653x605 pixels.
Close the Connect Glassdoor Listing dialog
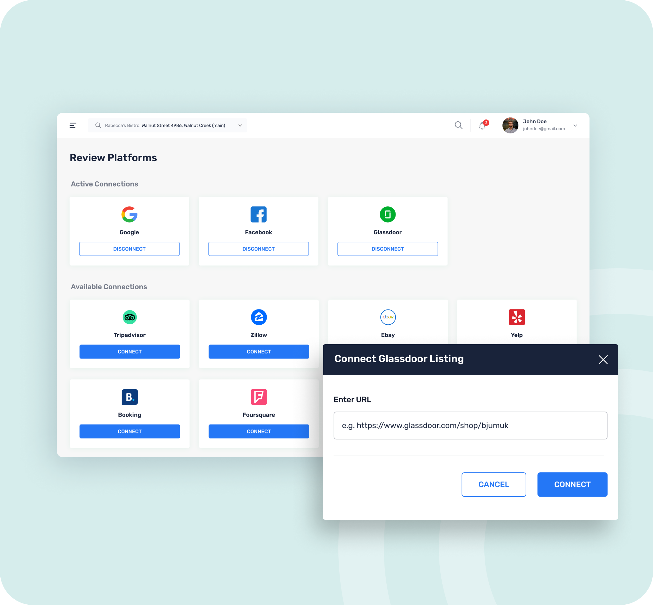602,359
